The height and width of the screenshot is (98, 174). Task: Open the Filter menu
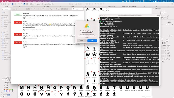coord(30,1)
